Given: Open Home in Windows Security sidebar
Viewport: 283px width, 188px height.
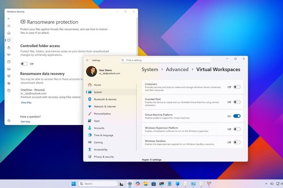Looking at the screenshot, I should click(x=9, y=33).
